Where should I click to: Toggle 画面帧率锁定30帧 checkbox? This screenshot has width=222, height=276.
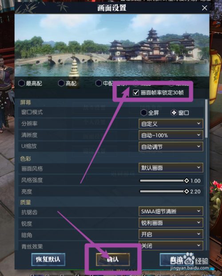point(136,92)
